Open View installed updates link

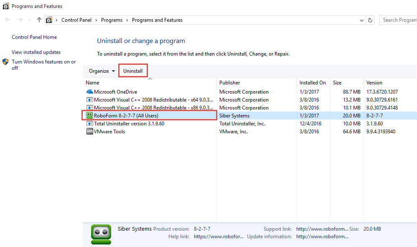[x=36, y=52]
